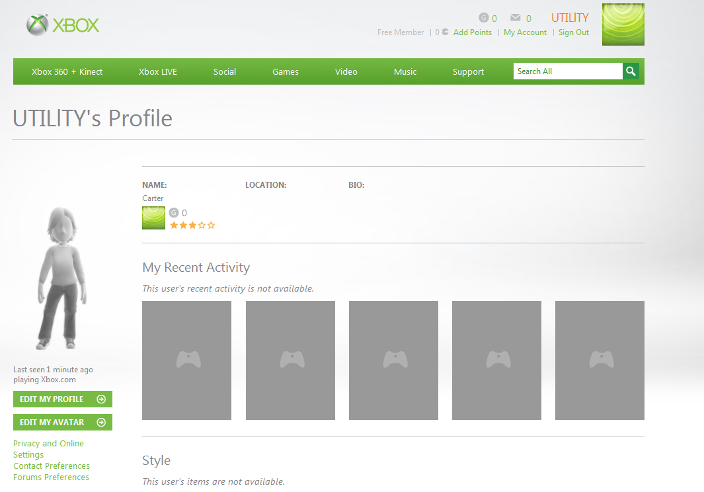Click the five-star reputation rating
704x492 pixels.
click(192, 225)
